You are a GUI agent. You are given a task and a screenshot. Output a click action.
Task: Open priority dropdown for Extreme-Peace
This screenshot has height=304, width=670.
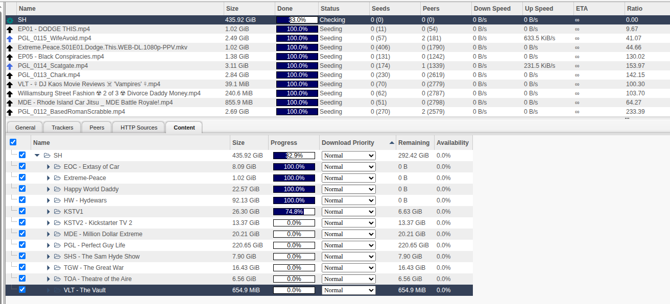(x=349, y=178)
